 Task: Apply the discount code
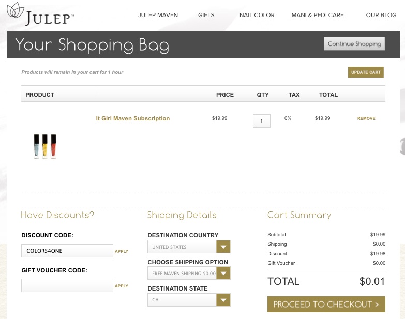pos(122,251)
